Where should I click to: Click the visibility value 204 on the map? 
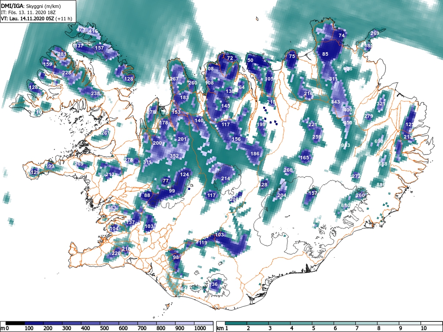[282, 195]
